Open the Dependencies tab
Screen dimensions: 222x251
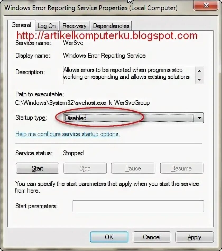click(111, 26)
